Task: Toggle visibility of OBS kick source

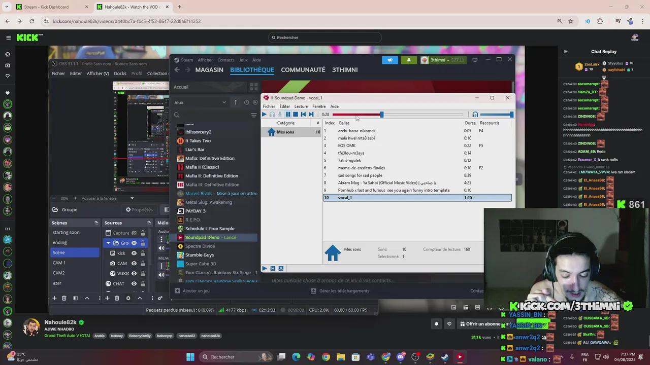Action: pyautogui.click(x=134, y=253)
